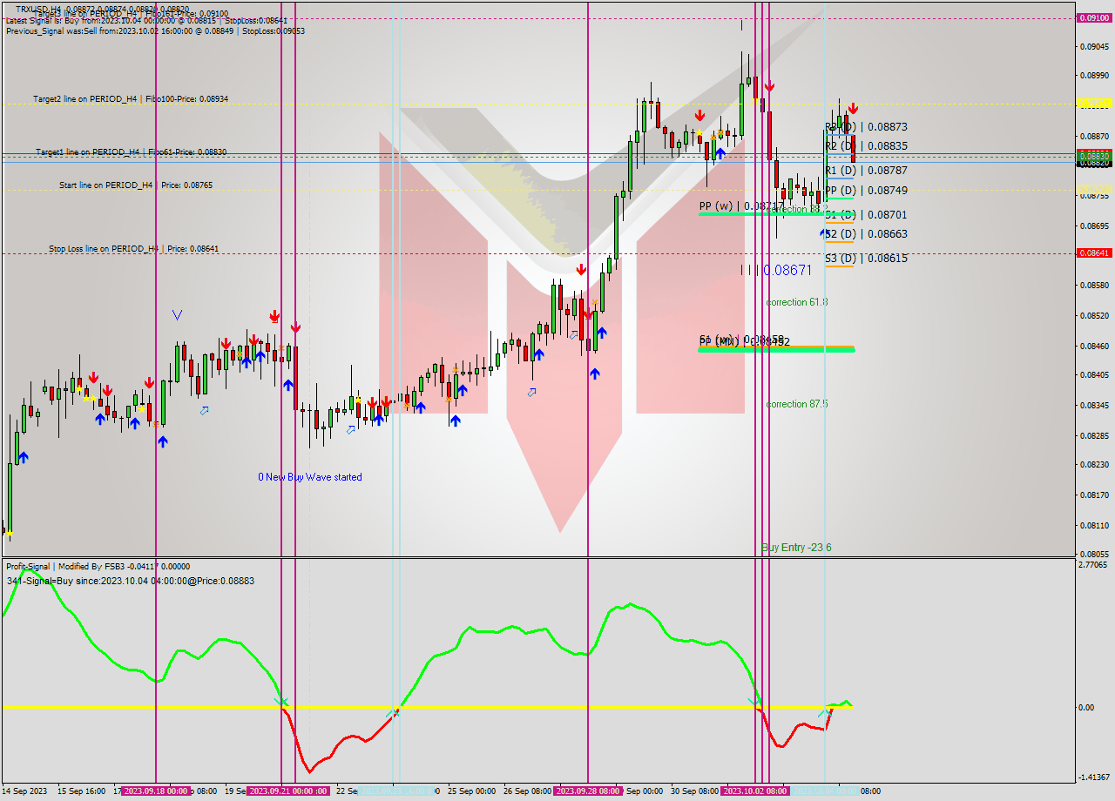This screenshot has width=1115, height=801.
Task: Click the '25 Sep 00:00' time axis label
Action: (x=471, y=791)
